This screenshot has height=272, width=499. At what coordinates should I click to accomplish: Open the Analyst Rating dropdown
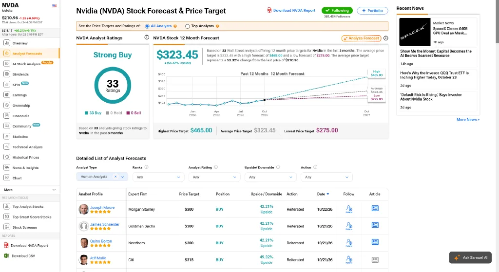pos(214,177)
